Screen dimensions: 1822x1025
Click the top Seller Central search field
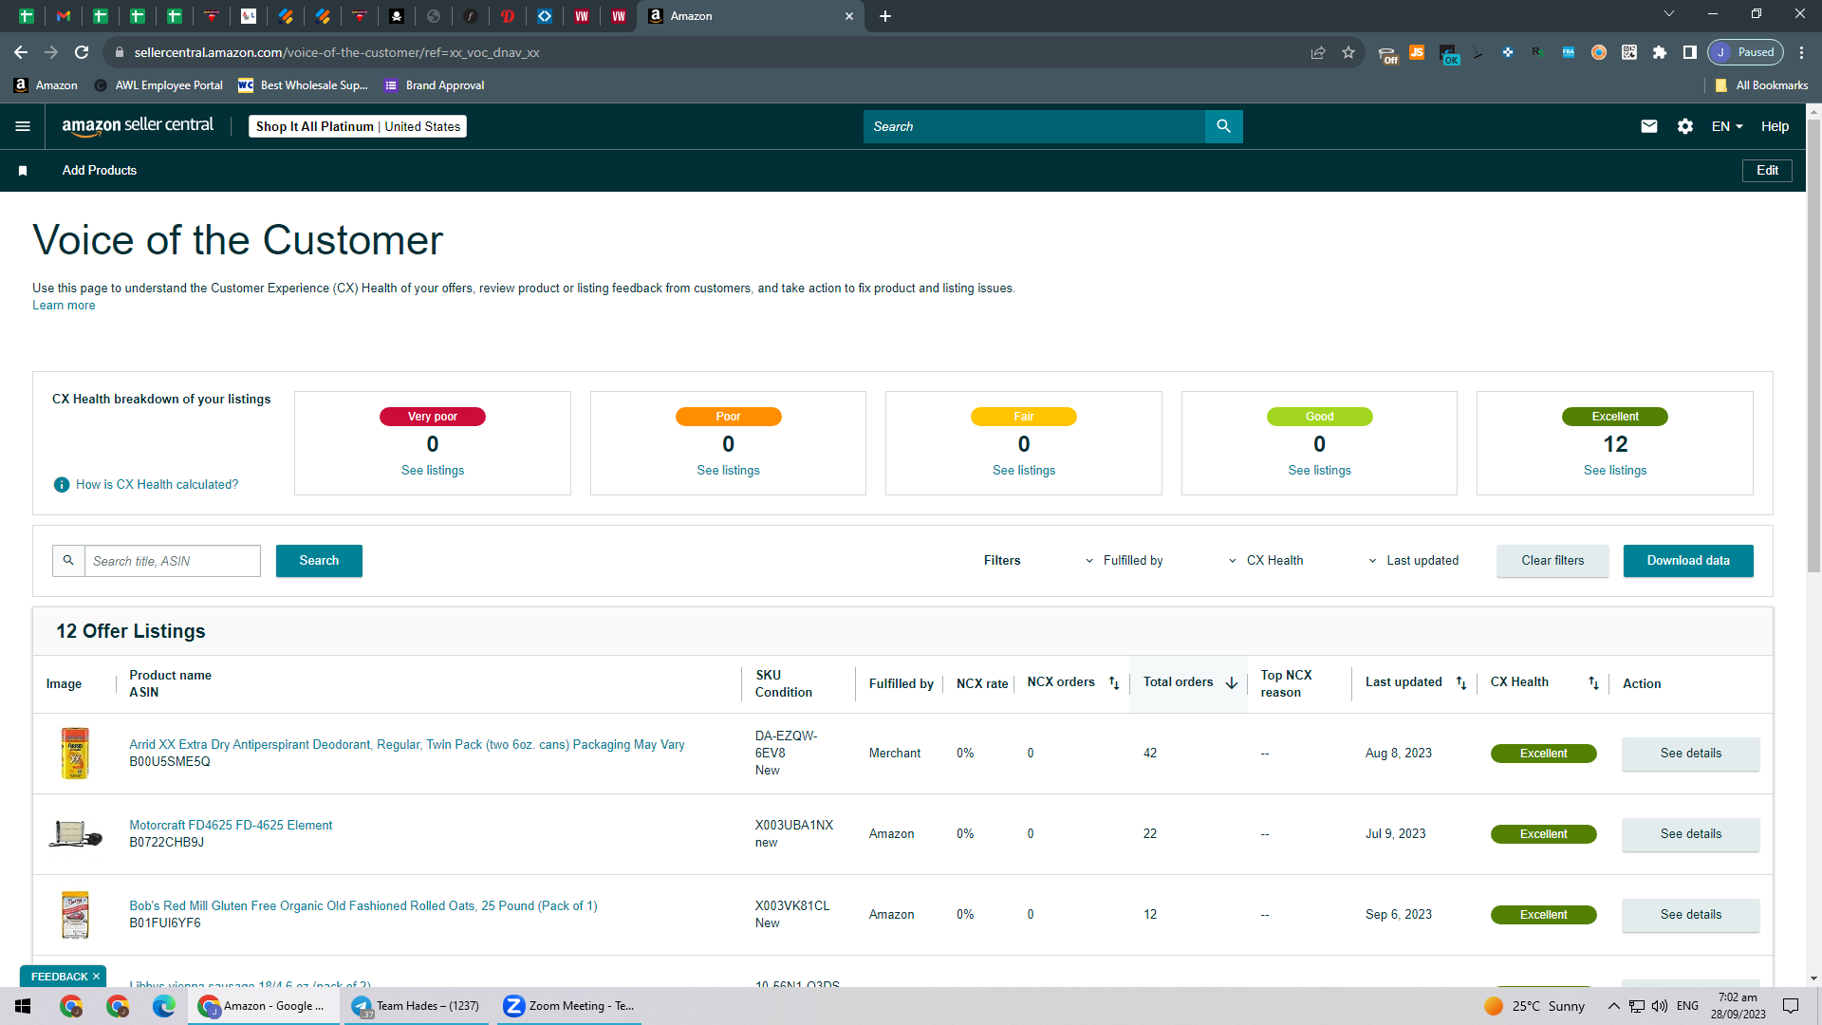(1034, 126)
